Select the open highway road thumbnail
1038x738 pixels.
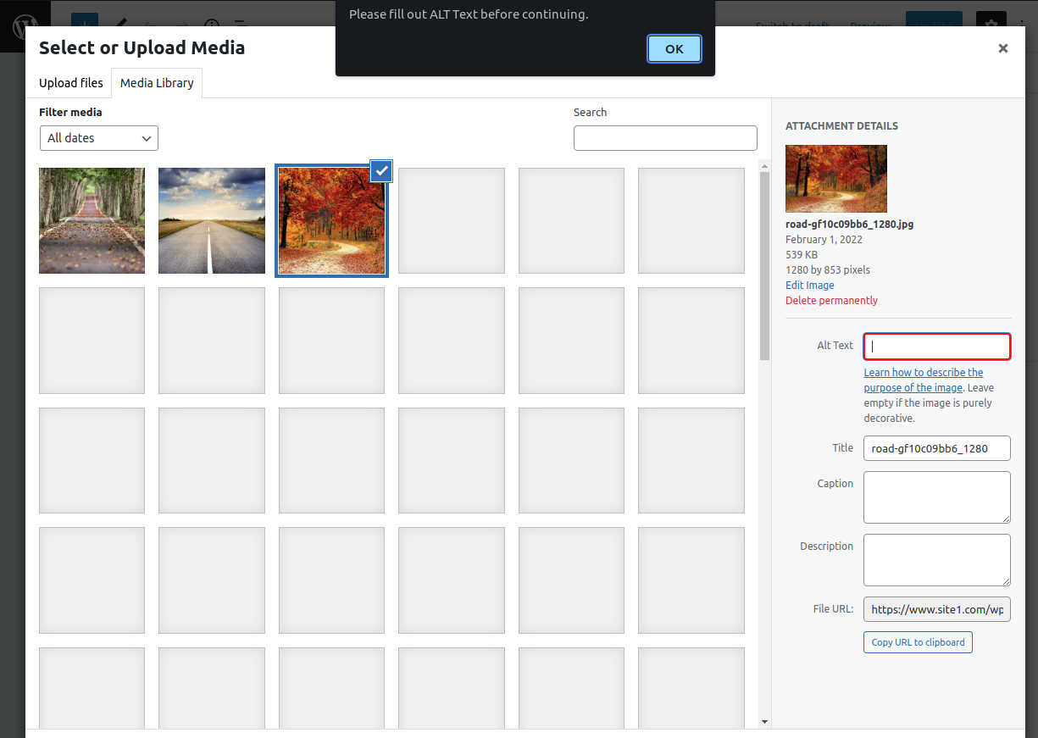212,220
